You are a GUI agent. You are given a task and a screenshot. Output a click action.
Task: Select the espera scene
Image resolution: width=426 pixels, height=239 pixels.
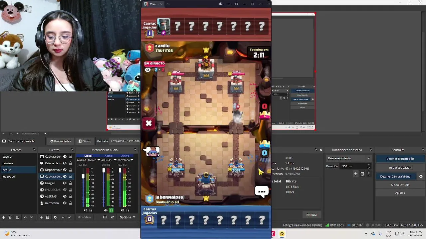[x=18, y=156]
